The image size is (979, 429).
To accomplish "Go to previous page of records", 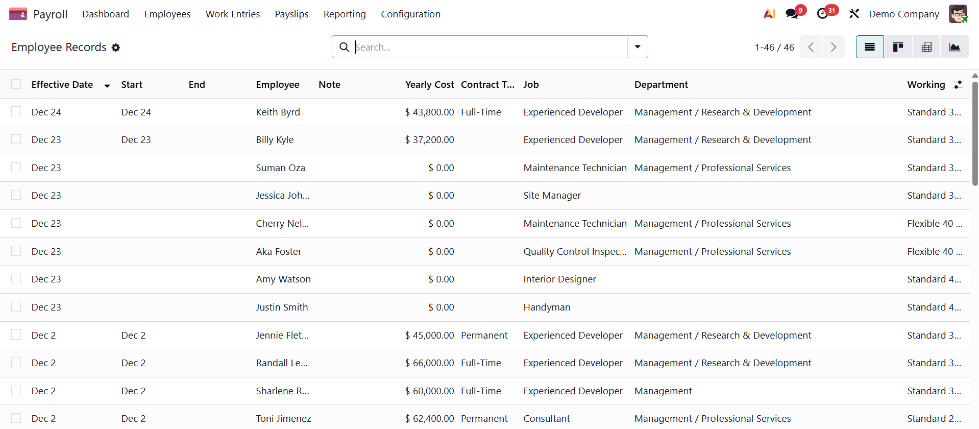I will [811, 47].
